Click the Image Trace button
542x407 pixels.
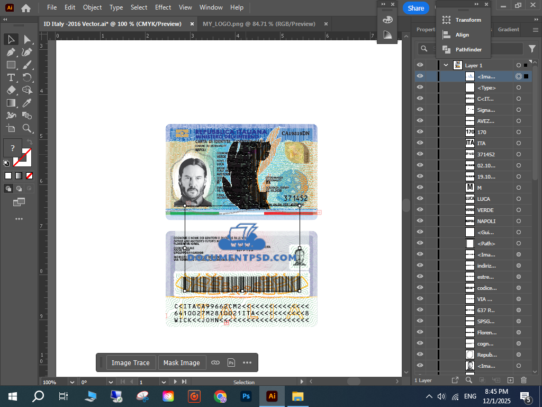[x=131, y=363]
